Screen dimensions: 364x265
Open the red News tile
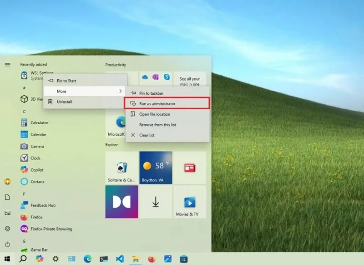(190, 168)
